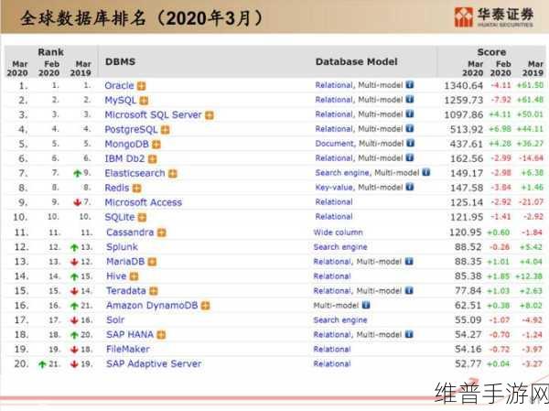
Task: Open the Elasticsearch DBMS link
Action: pos(135,173)
